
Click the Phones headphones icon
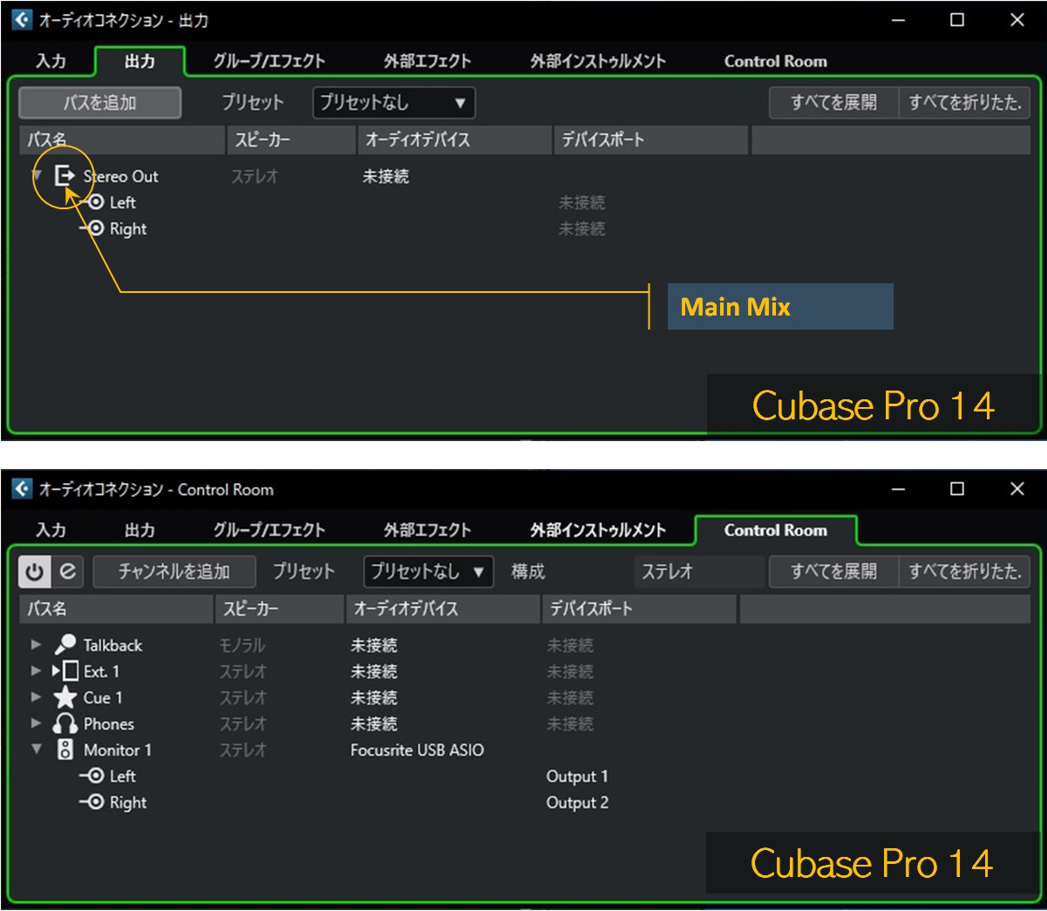pyautogui.click(x=65, y=724)
